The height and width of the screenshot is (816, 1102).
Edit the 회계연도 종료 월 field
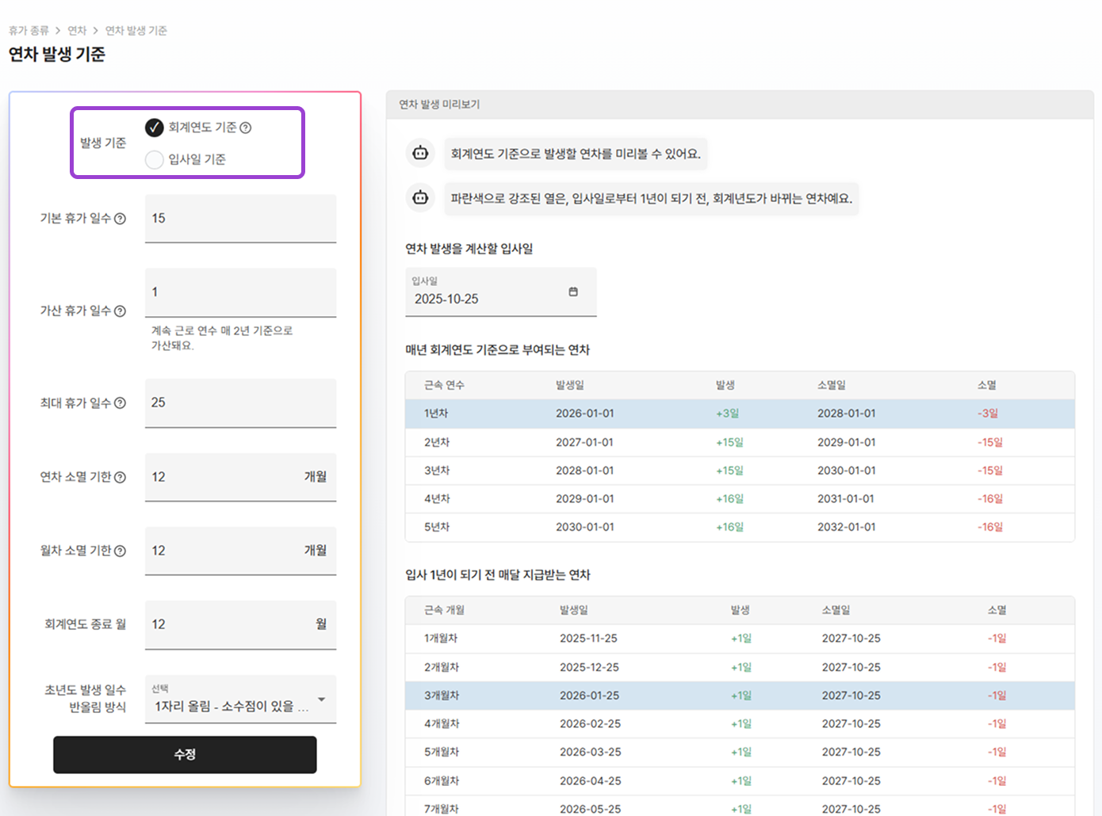240,624
